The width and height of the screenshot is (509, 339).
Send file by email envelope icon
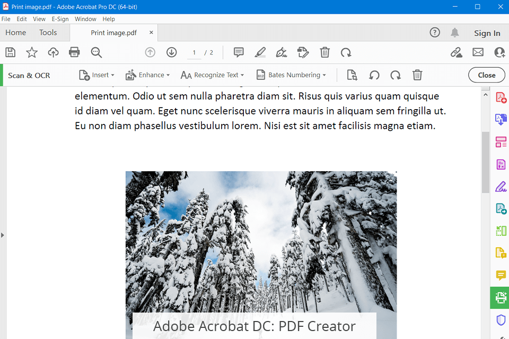pos(478,52)
